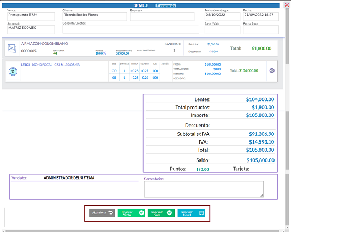Click the Imprimir ticket button
The width and height of the screenshot is (363, 232).
pos(191,213)
